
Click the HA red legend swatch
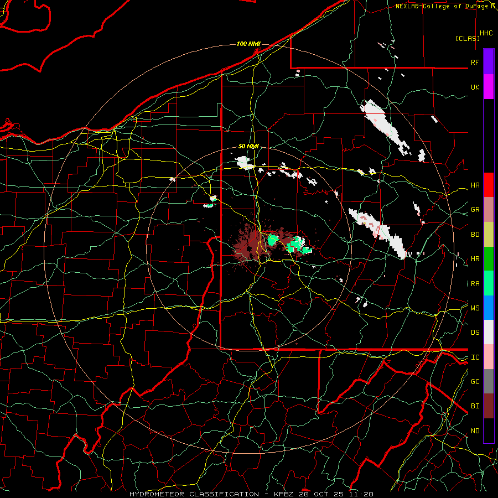click(x=489, y=185)
